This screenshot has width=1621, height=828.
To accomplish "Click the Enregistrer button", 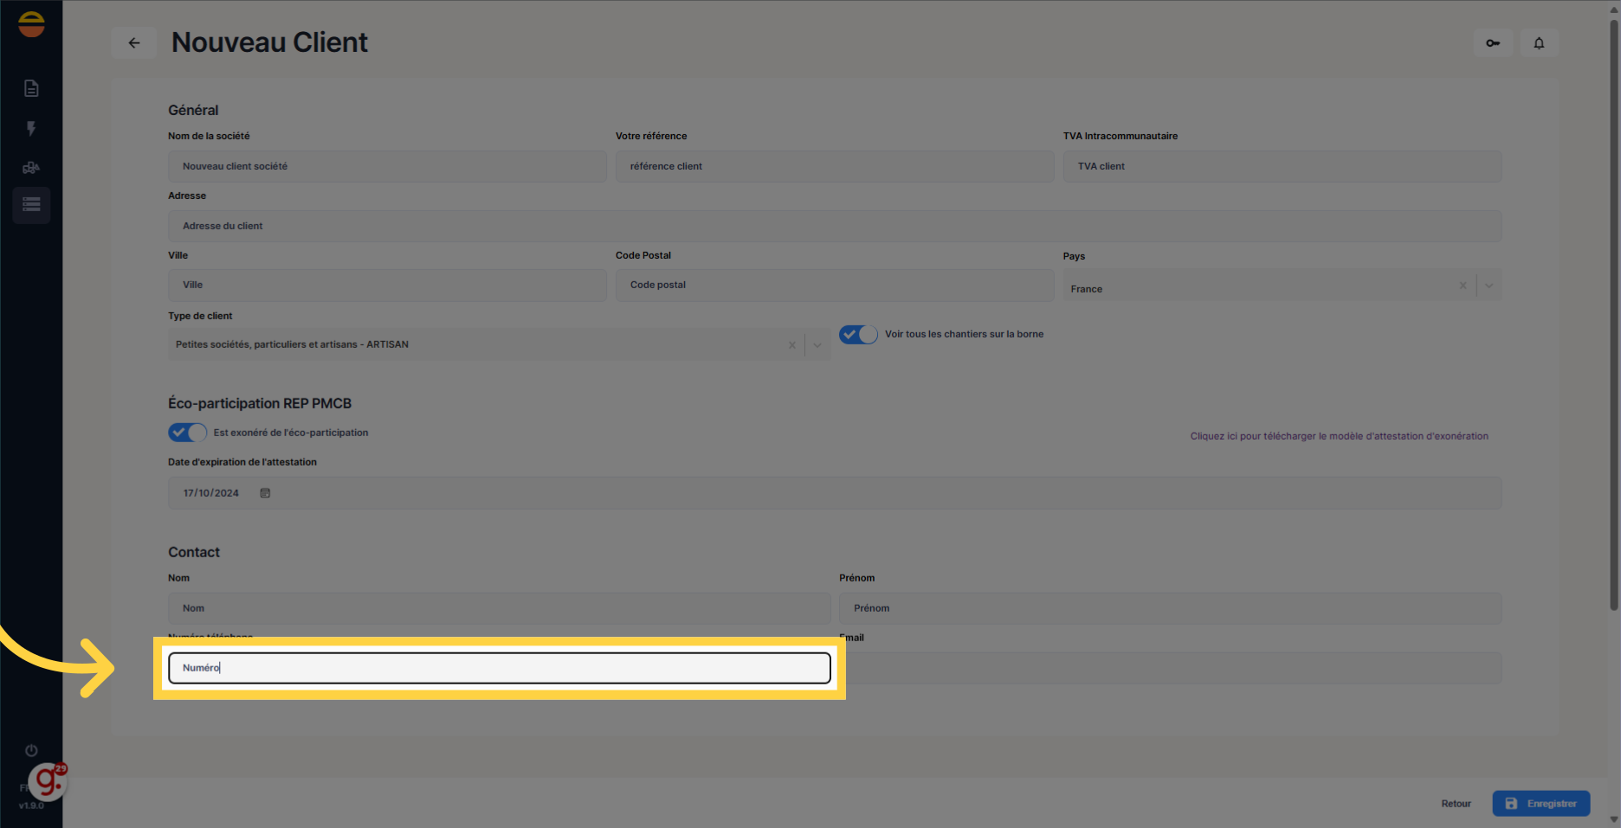I will click(x=1541, y=803).
